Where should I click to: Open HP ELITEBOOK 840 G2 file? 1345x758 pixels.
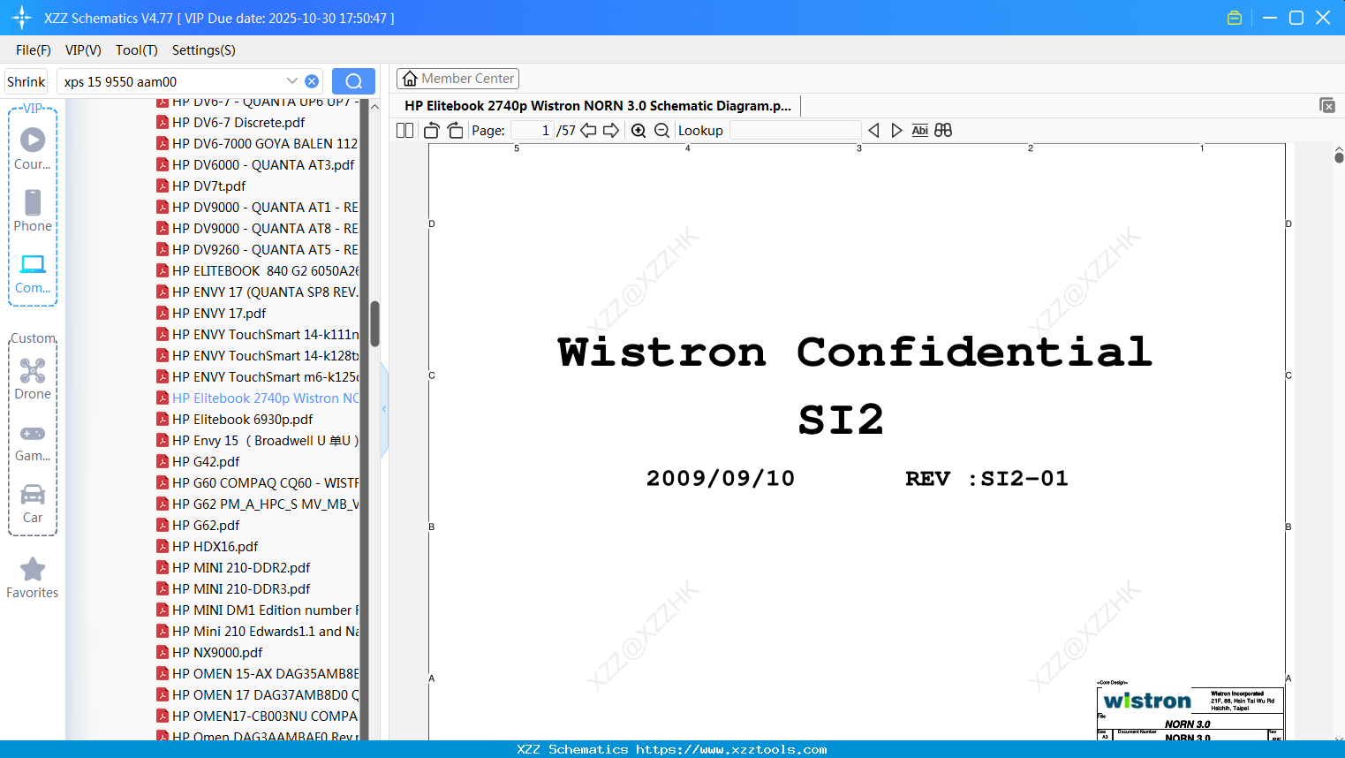point(256,271)
